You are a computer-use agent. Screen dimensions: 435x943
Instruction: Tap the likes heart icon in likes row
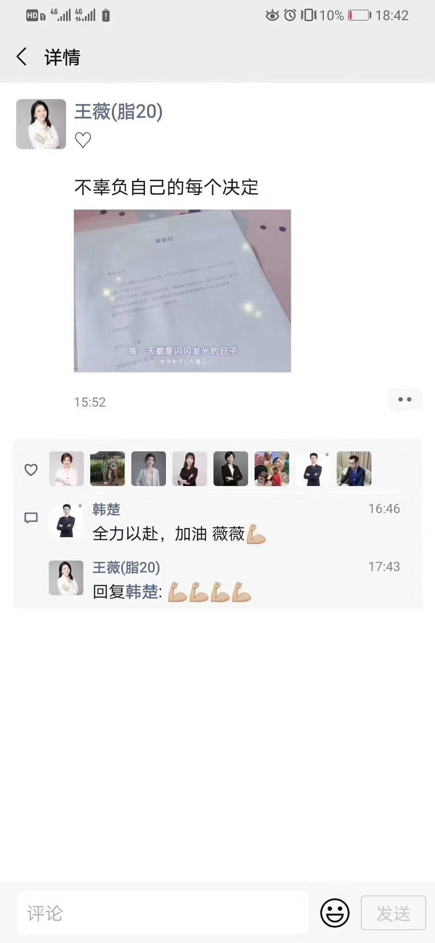click(31, 469)
